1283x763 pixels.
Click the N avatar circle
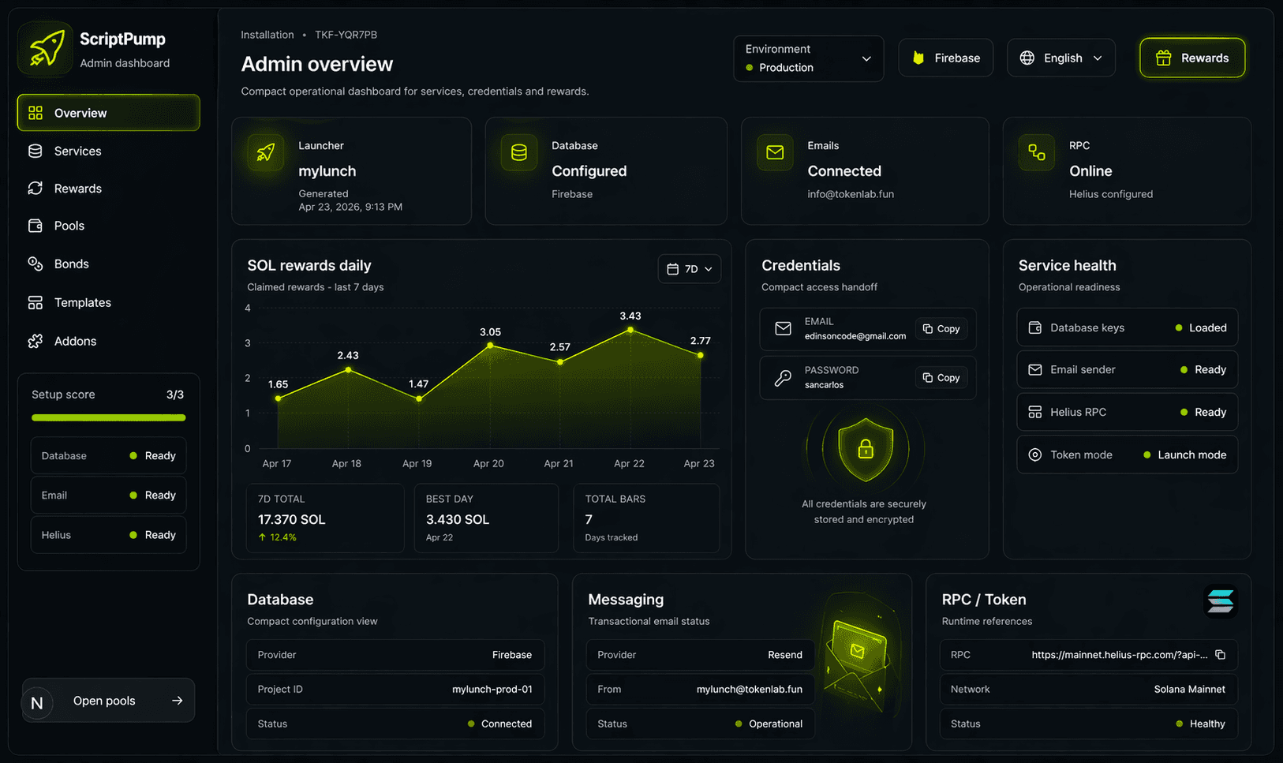[x=37, y=702]
